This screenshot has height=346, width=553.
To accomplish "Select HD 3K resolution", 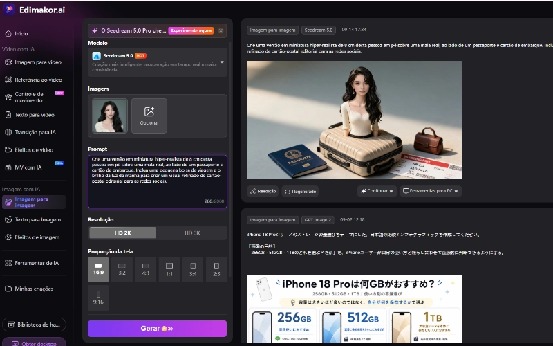I will tap(192, 233).
